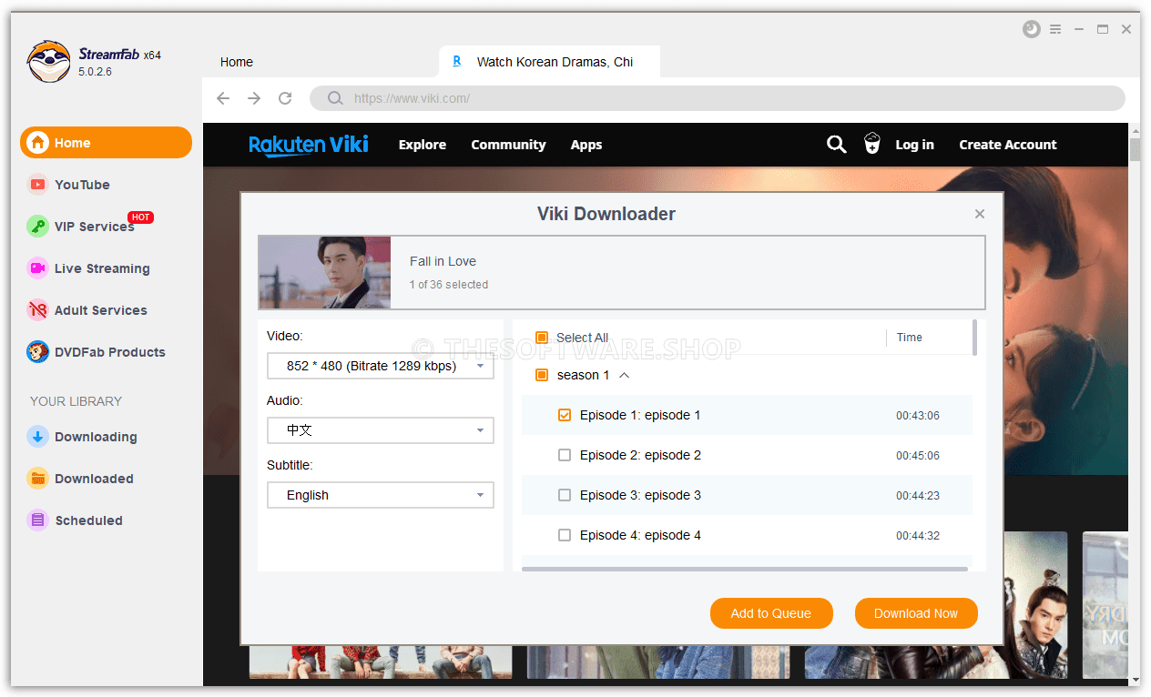This screenshot has width=1151, height=697.
Task: Click the Adult Services 18 icon
Action: [37, 310]
